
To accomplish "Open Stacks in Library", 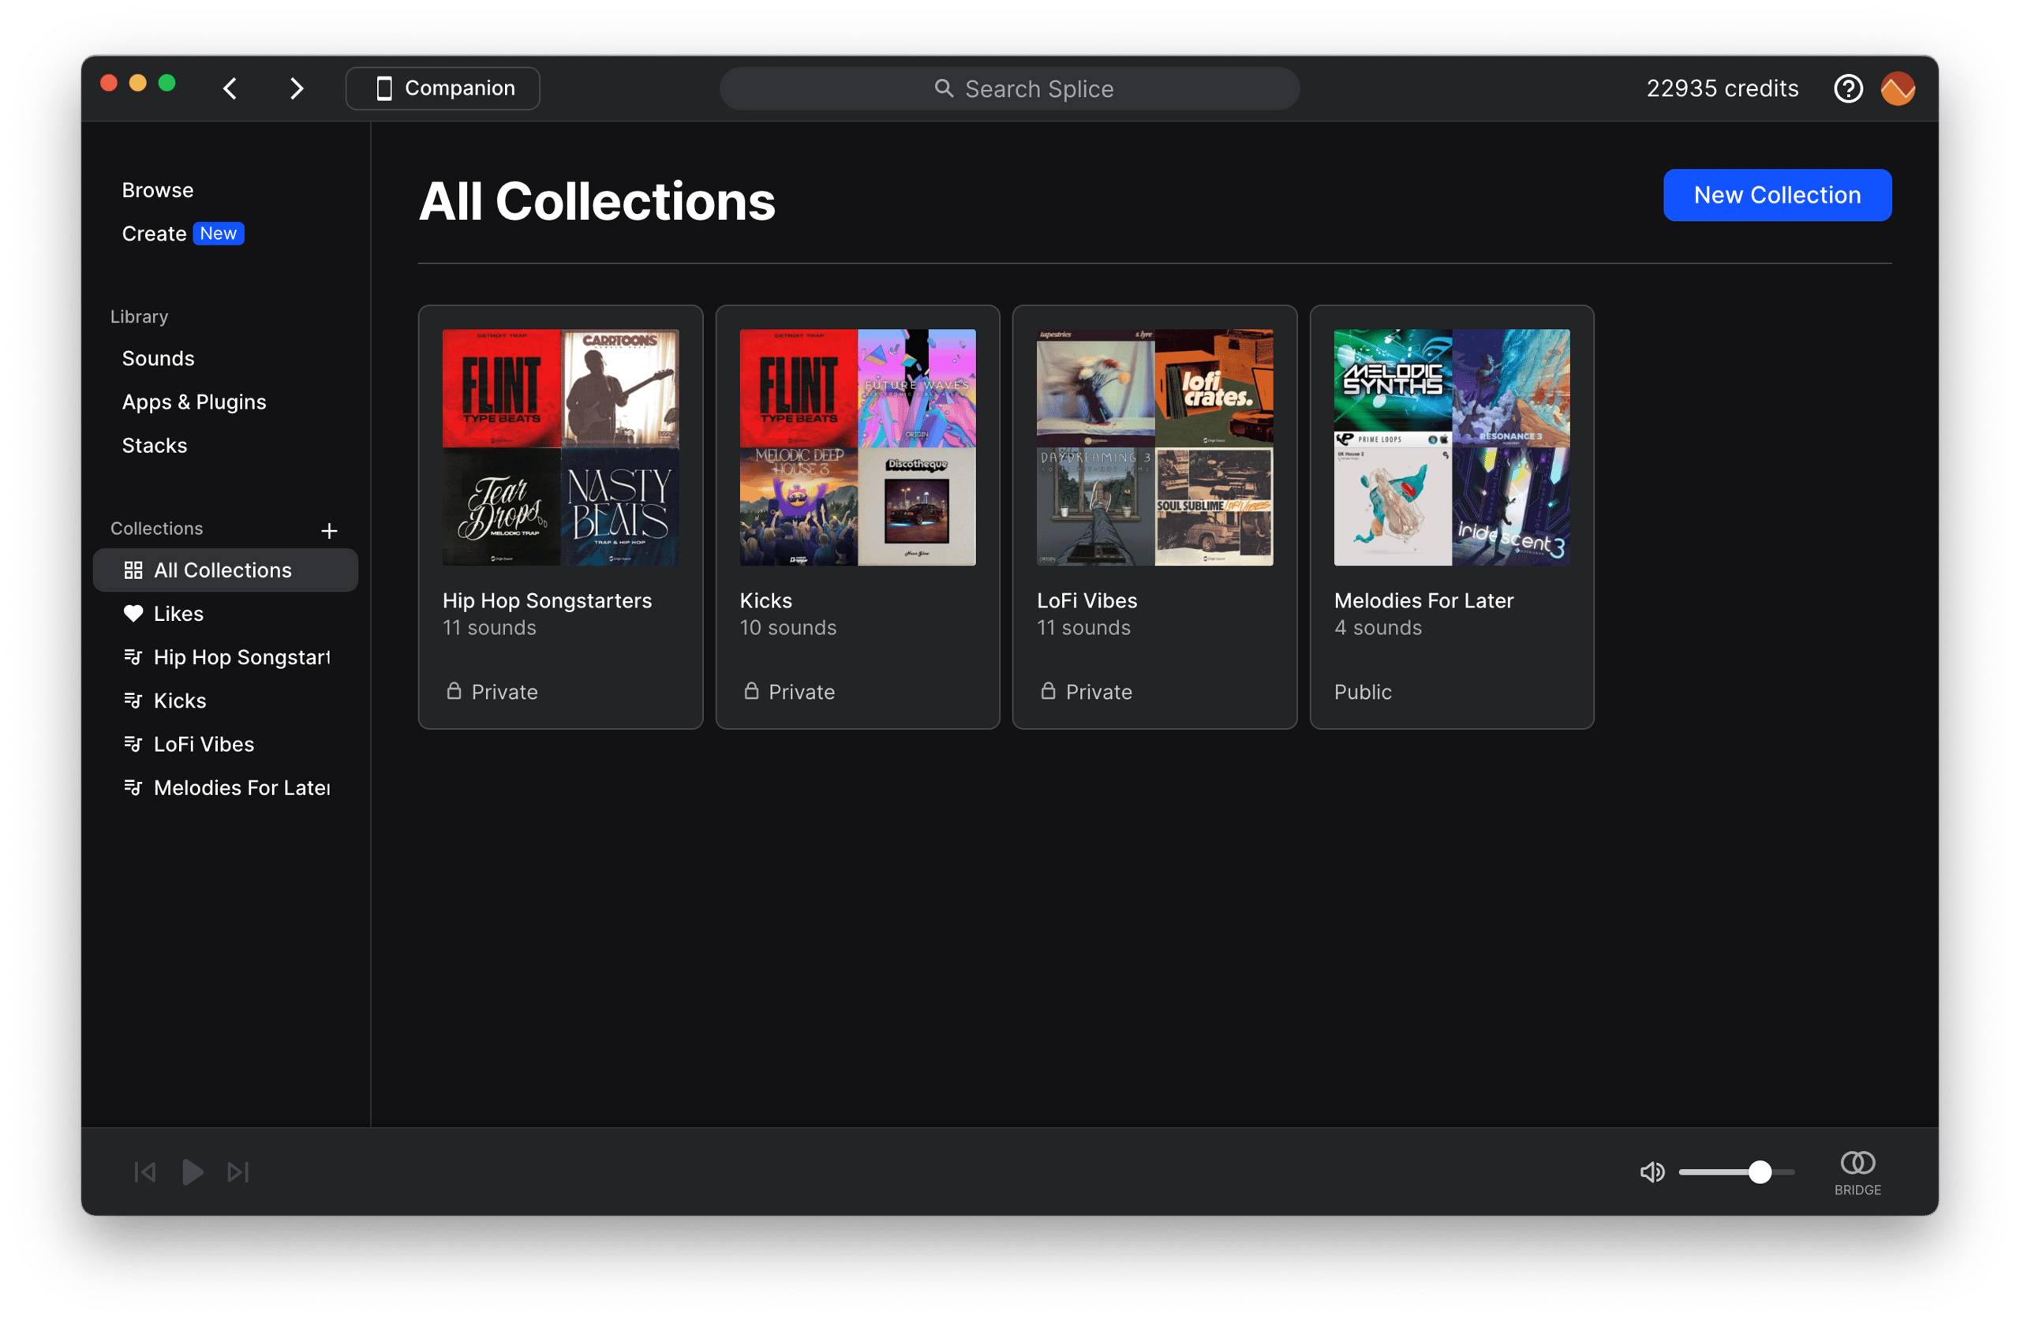I will click(155, 445).
